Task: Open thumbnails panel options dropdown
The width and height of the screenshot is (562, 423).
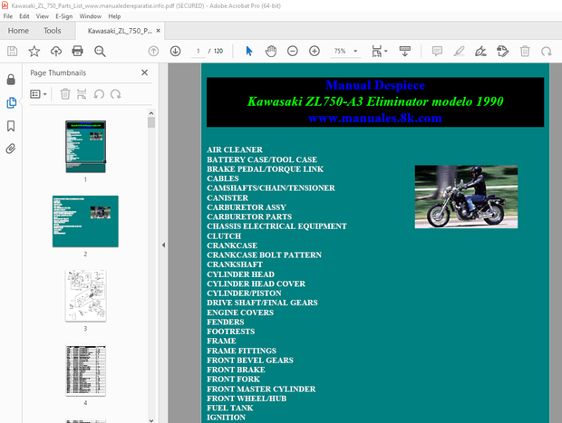Action: pyautogui.click(x=38, y=94)
